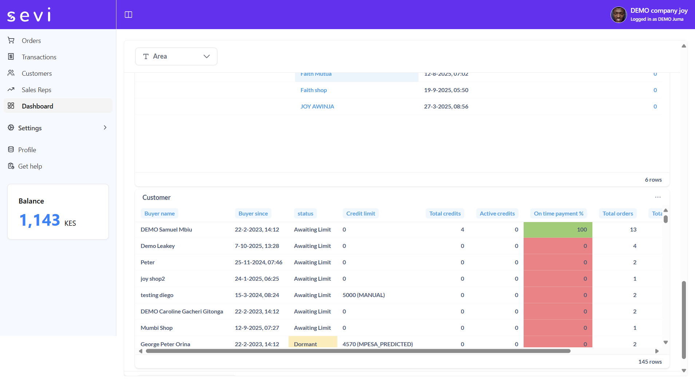Open the Faith shop customer link
The width and height of the screenshot is (695, 383).
tap(313, 90)
